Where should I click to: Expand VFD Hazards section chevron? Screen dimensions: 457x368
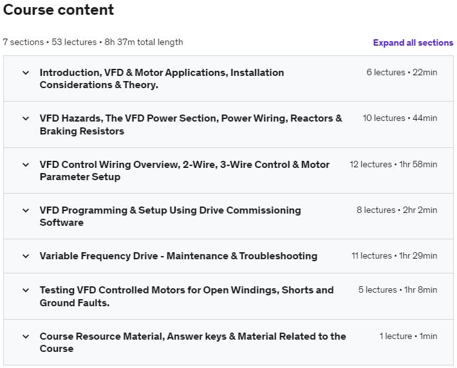point(26,118)
